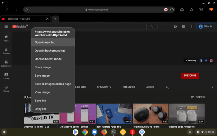Viewport: 217px width, 136px height.
Task: Open History in YouTube sidebar
Action: coord(6,89)
